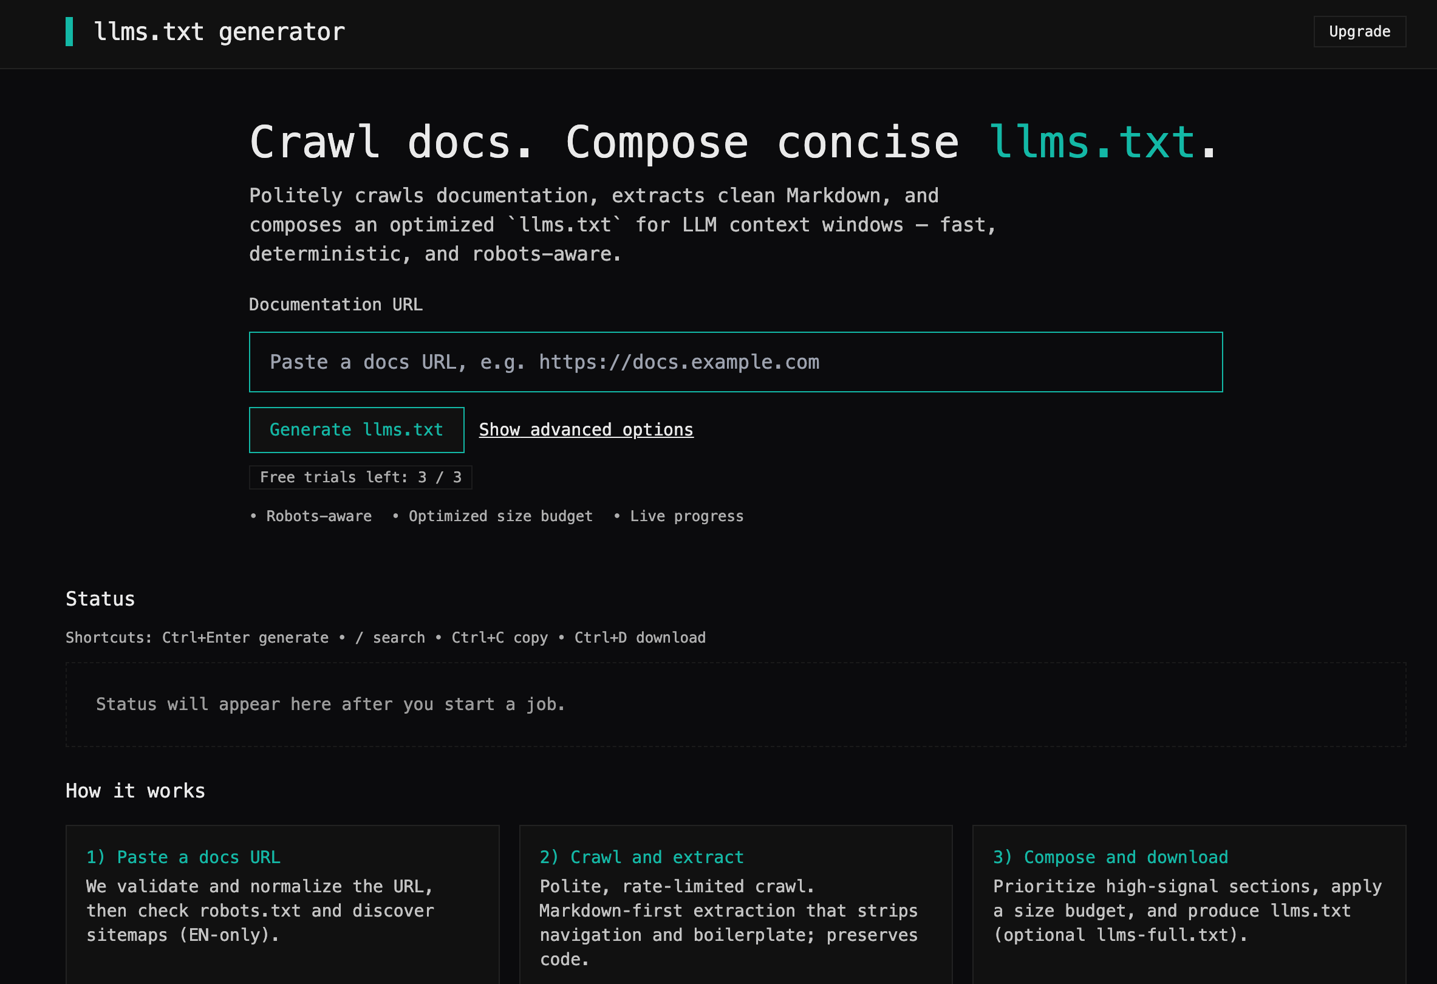Click the Live progress feature label

(686, 516)
